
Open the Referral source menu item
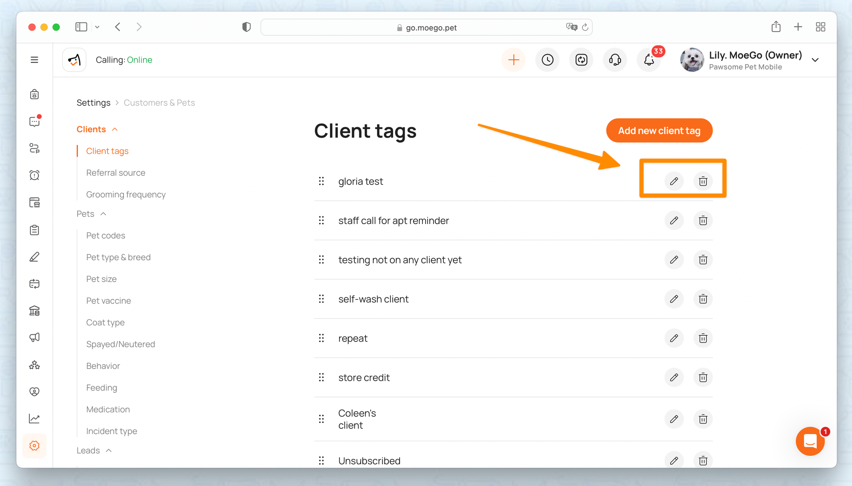point(115,173)
